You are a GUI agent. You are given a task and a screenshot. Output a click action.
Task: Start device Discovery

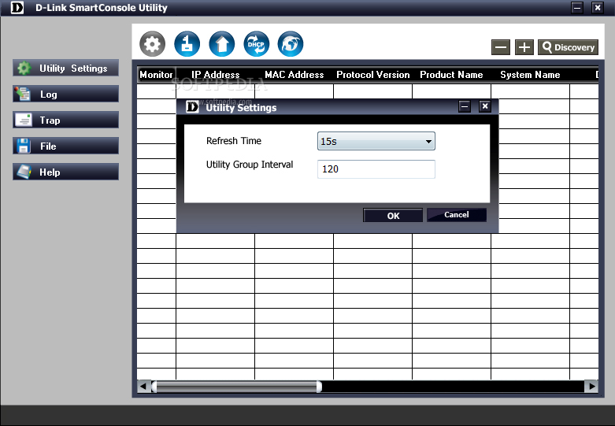tap(568, 47)
